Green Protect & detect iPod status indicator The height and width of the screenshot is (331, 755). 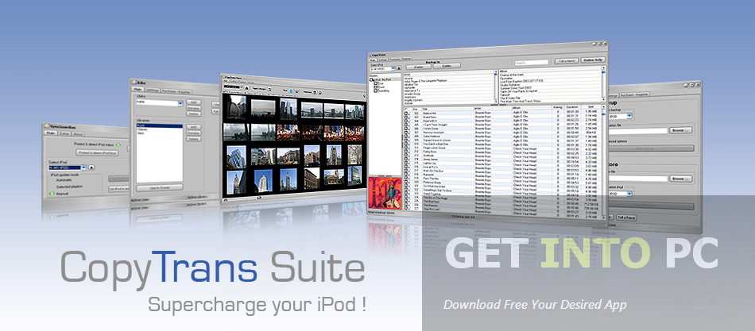point(118,144)
